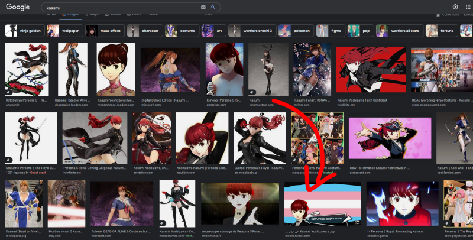Click the 1001-figurines.fr source link

(17, 173)
